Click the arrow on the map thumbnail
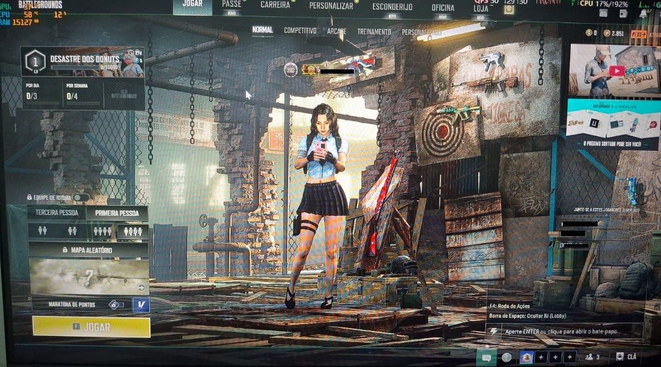 [x=141, y=288]
